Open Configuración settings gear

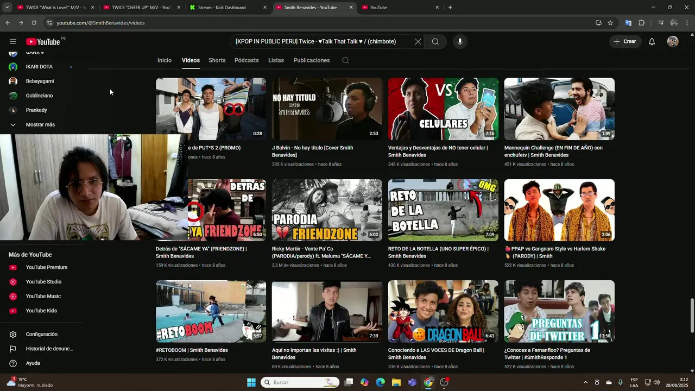tap(42, 335)
